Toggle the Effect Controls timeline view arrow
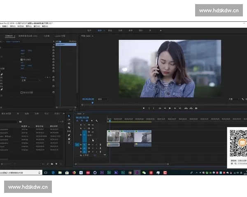Viewport: 247px width, 197px height. 54,41
